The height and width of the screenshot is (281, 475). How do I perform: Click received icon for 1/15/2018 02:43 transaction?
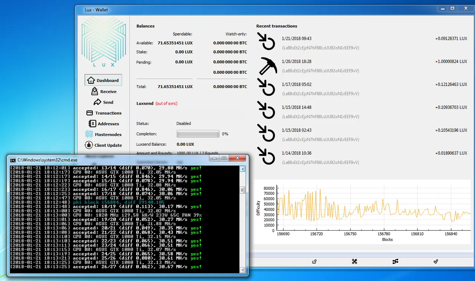266,133
